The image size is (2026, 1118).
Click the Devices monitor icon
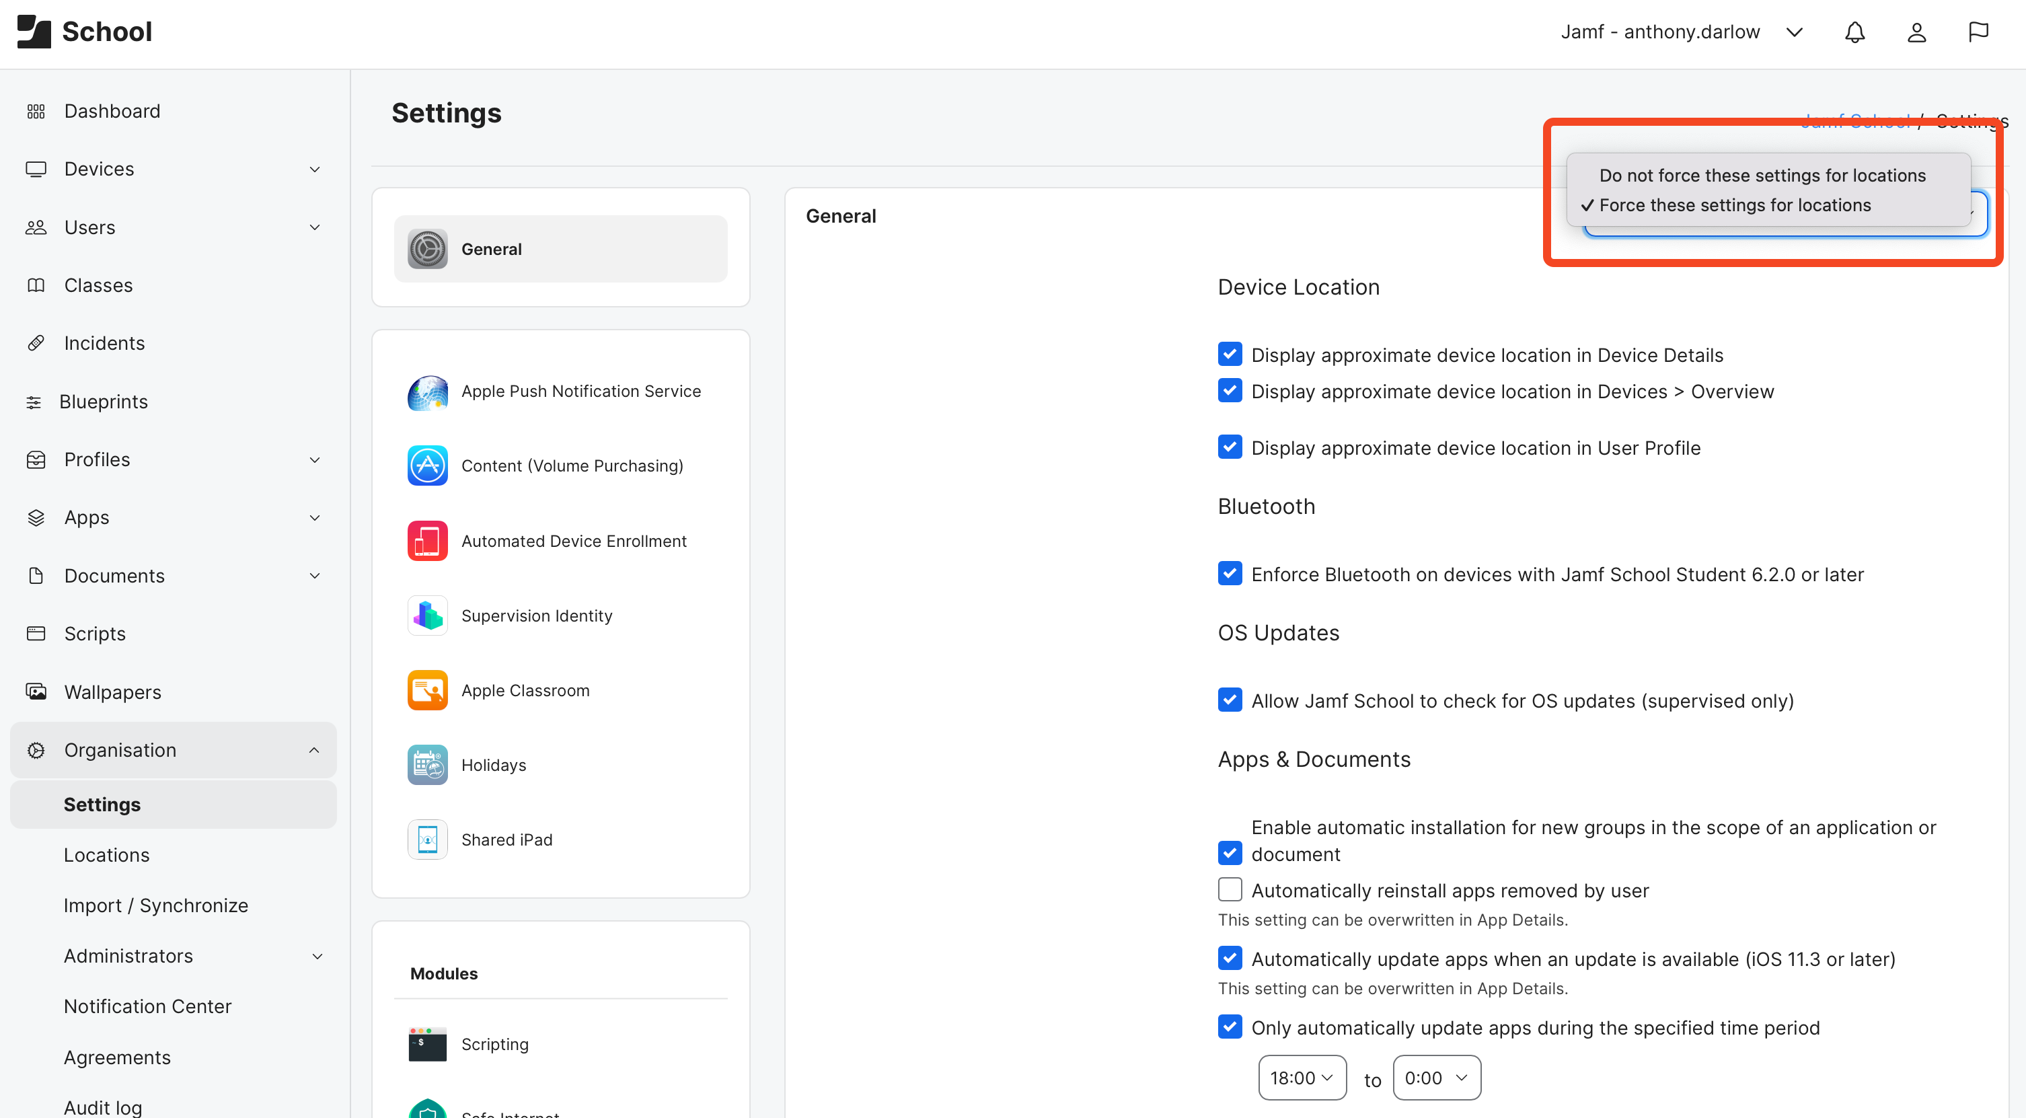tap(36, 169)
